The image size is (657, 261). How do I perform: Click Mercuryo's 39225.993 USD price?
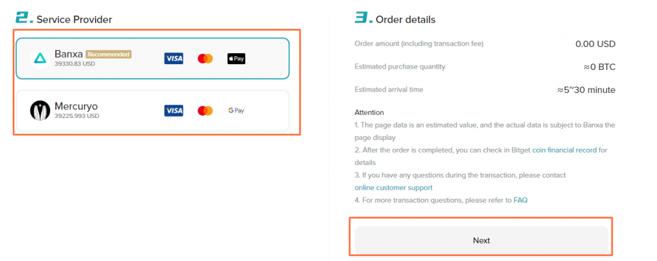point(76,116)
